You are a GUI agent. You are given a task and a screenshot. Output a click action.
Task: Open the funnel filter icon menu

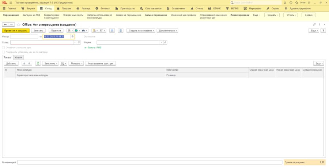[102, 31]
